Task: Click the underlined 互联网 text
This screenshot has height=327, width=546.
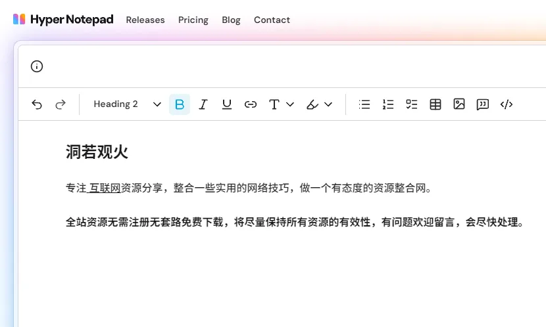Action: (105, 188)
